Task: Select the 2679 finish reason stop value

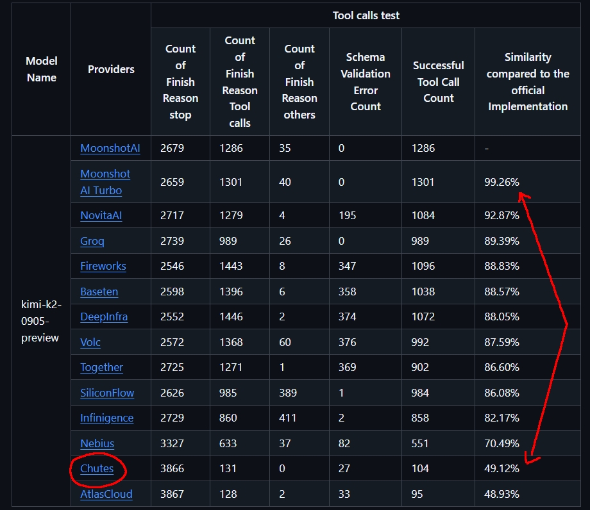Action: [172, 148]
